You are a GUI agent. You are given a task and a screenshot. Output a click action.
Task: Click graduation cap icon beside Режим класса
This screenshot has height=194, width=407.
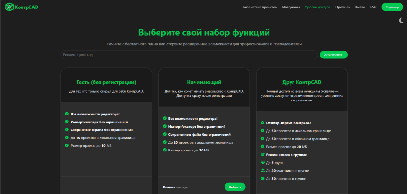coord(262,155)
